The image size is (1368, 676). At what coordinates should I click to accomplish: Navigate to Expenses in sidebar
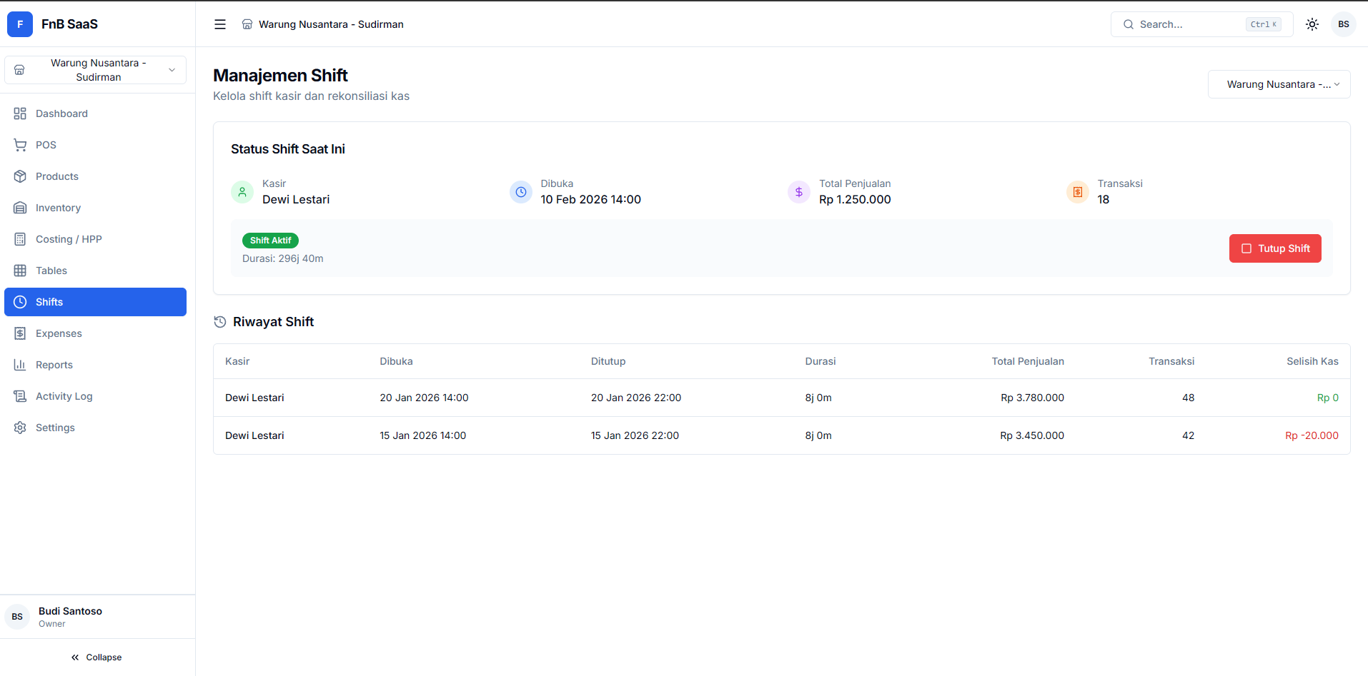pos(59,333)
